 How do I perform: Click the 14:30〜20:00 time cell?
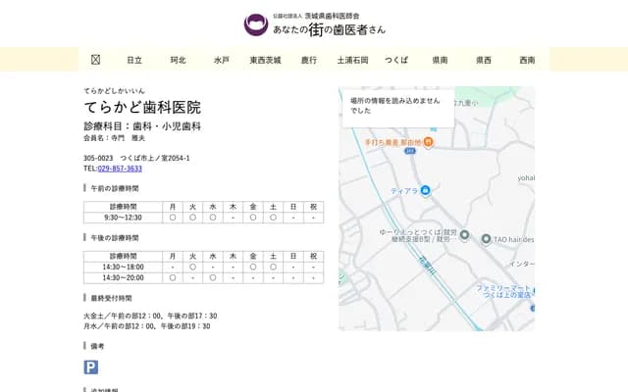[123, 277]
